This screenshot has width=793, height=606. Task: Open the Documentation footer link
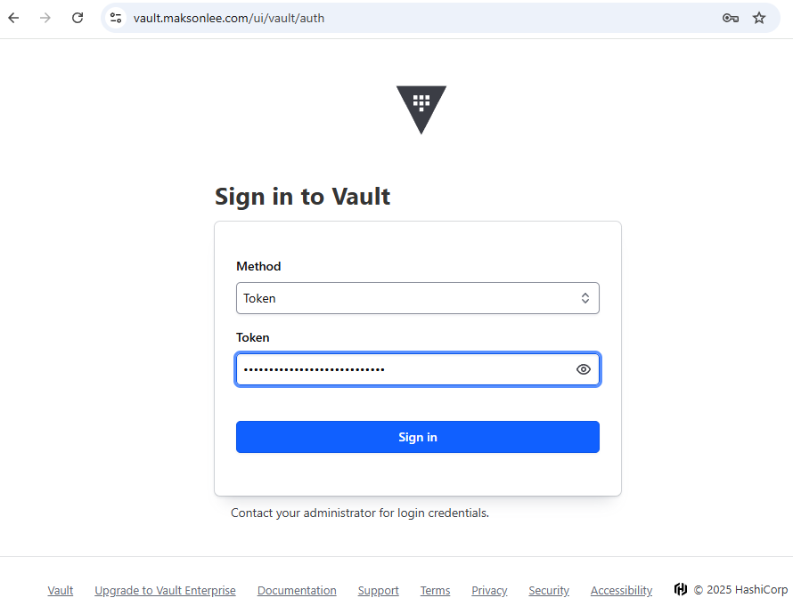297,590
